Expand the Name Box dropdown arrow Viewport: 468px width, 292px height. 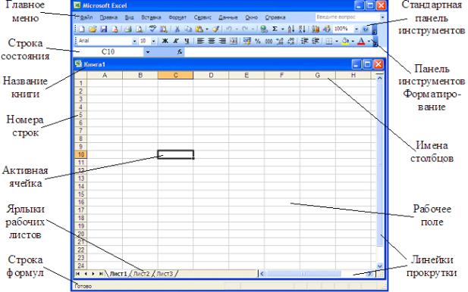147,52
